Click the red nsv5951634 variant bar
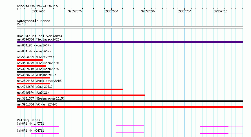This screenshot has width=251, height=137. (x=130, y=107)
